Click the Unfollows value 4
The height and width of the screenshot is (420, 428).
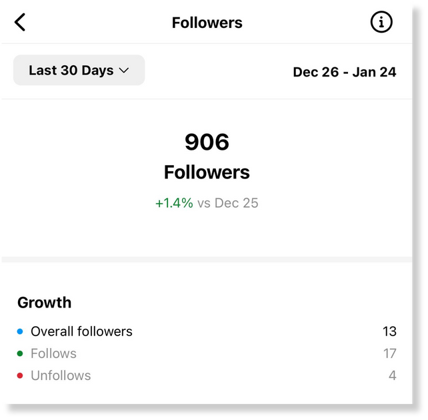click(393, 375)
